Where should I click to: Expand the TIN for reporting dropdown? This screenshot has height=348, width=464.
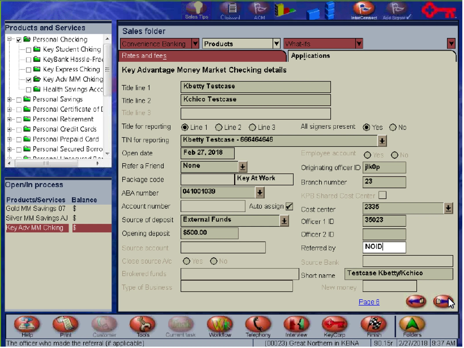[x=382, y=141]
